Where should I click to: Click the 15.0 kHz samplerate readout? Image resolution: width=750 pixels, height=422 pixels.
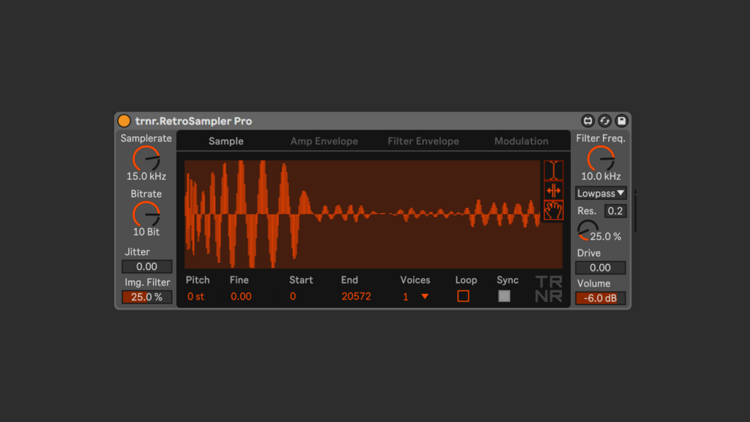[146, 177]
